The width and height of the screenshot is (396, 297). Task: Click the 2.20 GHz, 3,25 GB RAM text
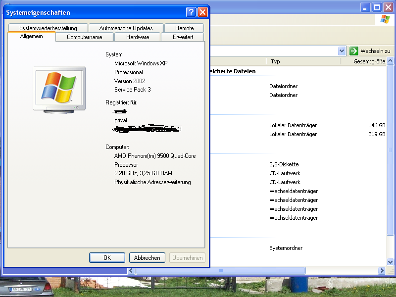pos(143,173)
